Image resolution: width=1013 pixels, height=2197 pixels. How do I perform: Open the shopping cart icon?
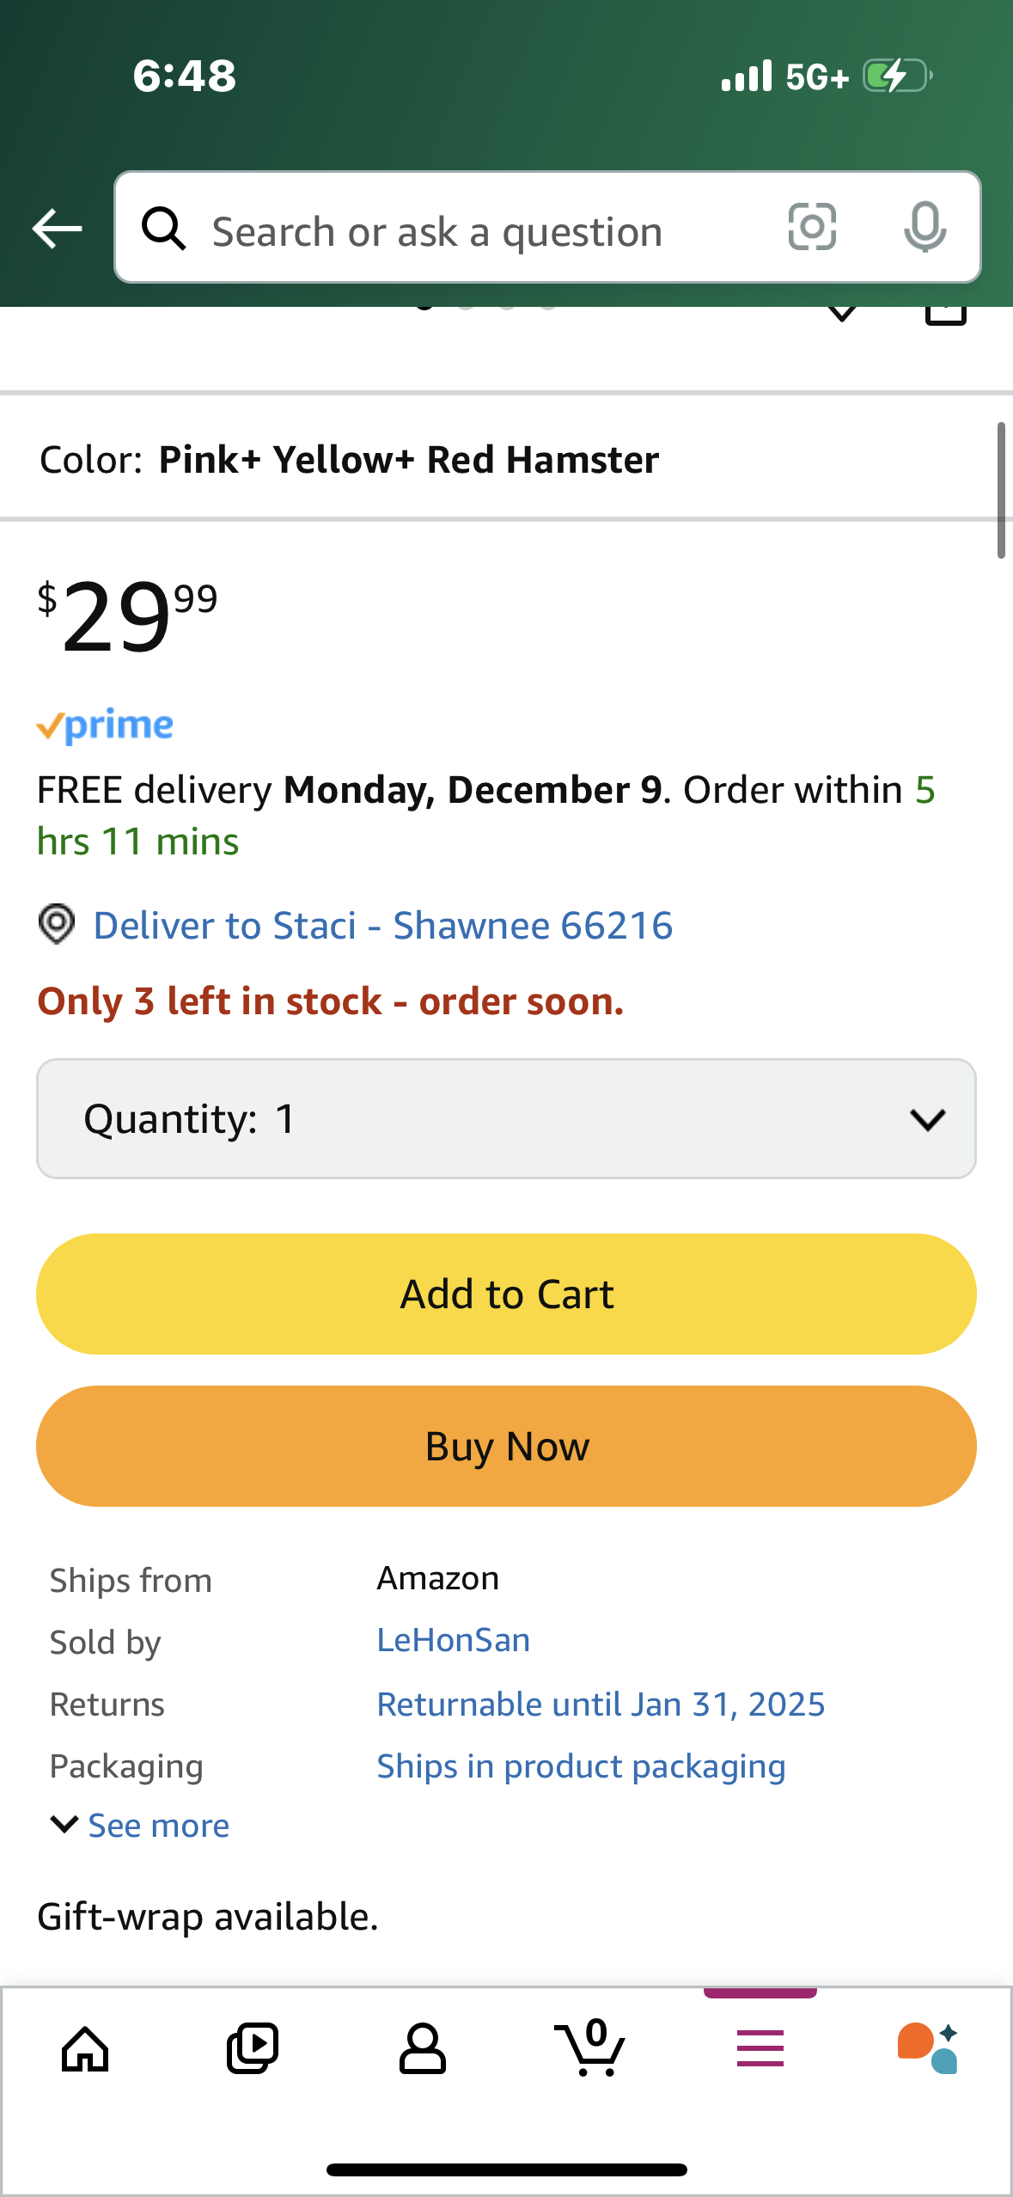tap(590, 2047)
